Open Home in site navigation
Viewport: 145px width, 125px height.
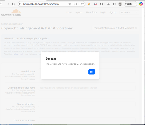pyautogui.click(x=69, y=12)
